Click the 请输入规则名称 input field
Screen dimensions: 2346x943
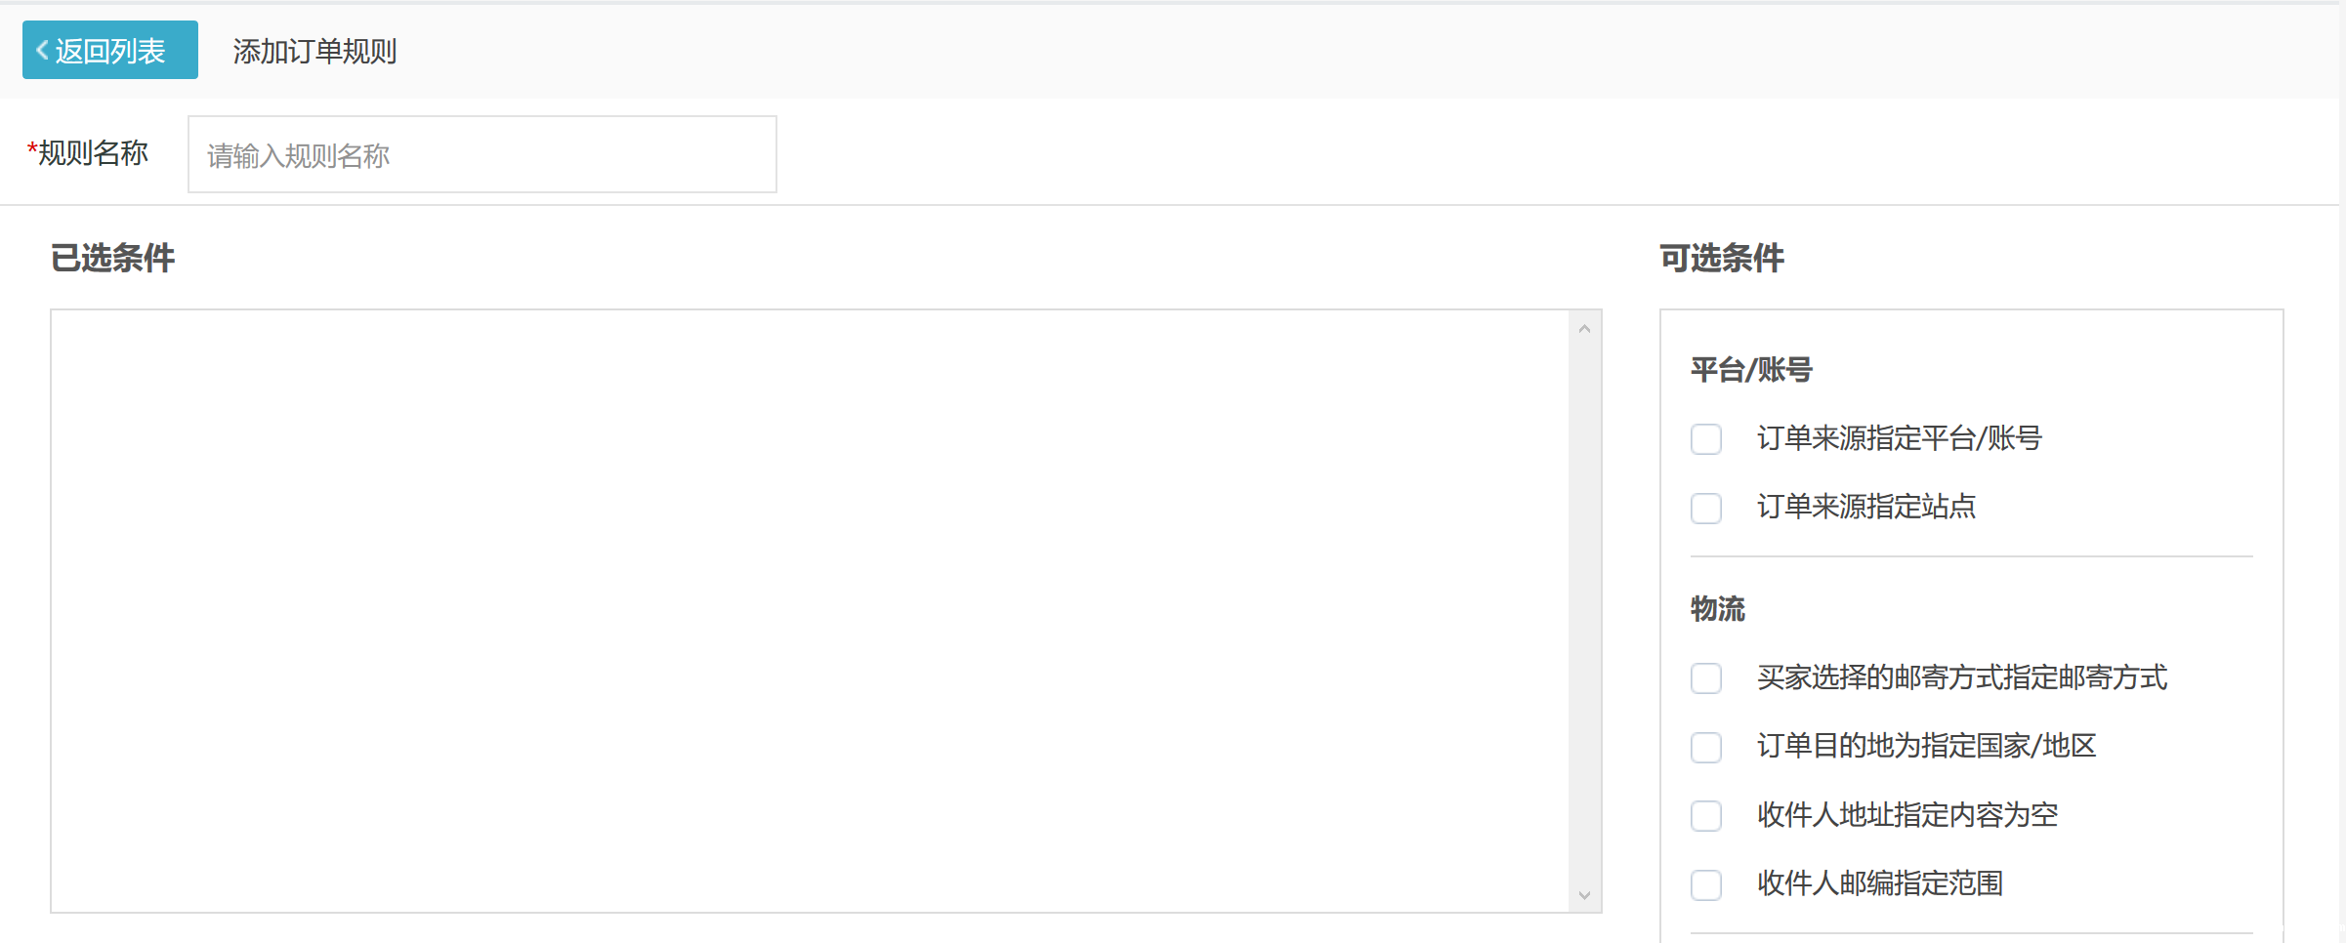click(482, 155)
